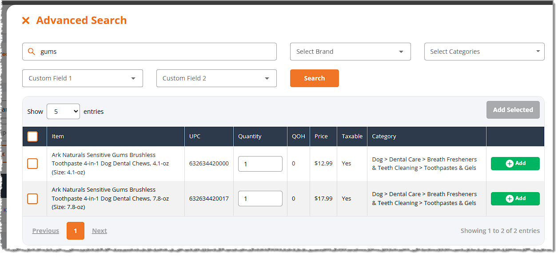Toggle the select-all checkbox in header
This screenshot has width=558, height=257.
(x=32, y=137)
